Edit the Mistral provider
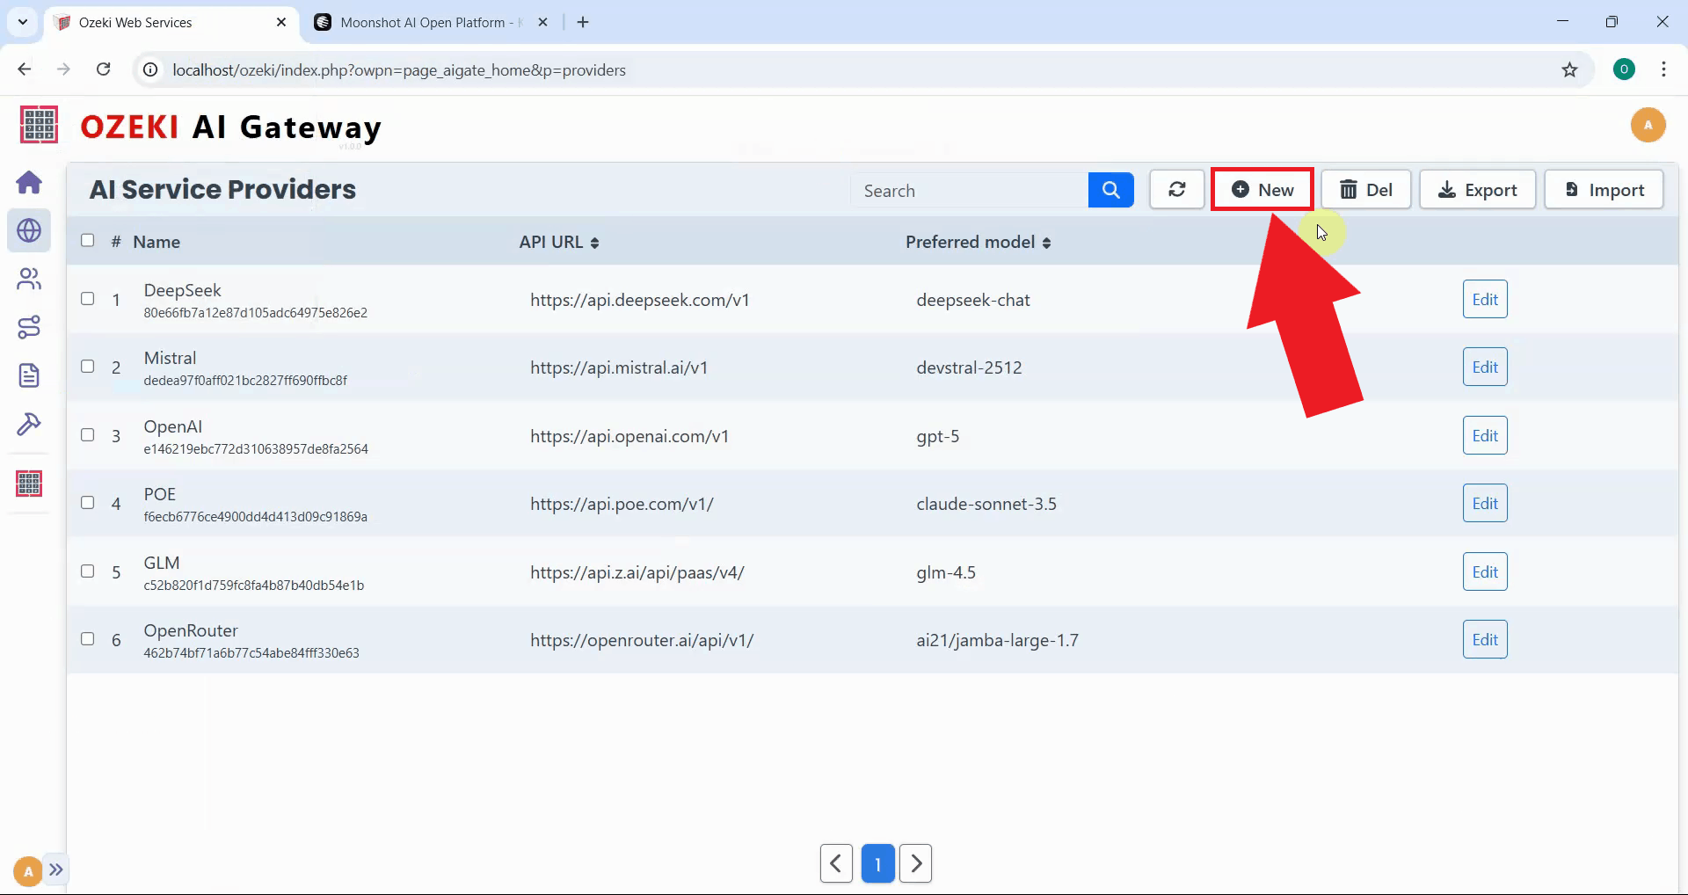The image size is (1688, 895). pyautogui.click(x=1484, y=367)
